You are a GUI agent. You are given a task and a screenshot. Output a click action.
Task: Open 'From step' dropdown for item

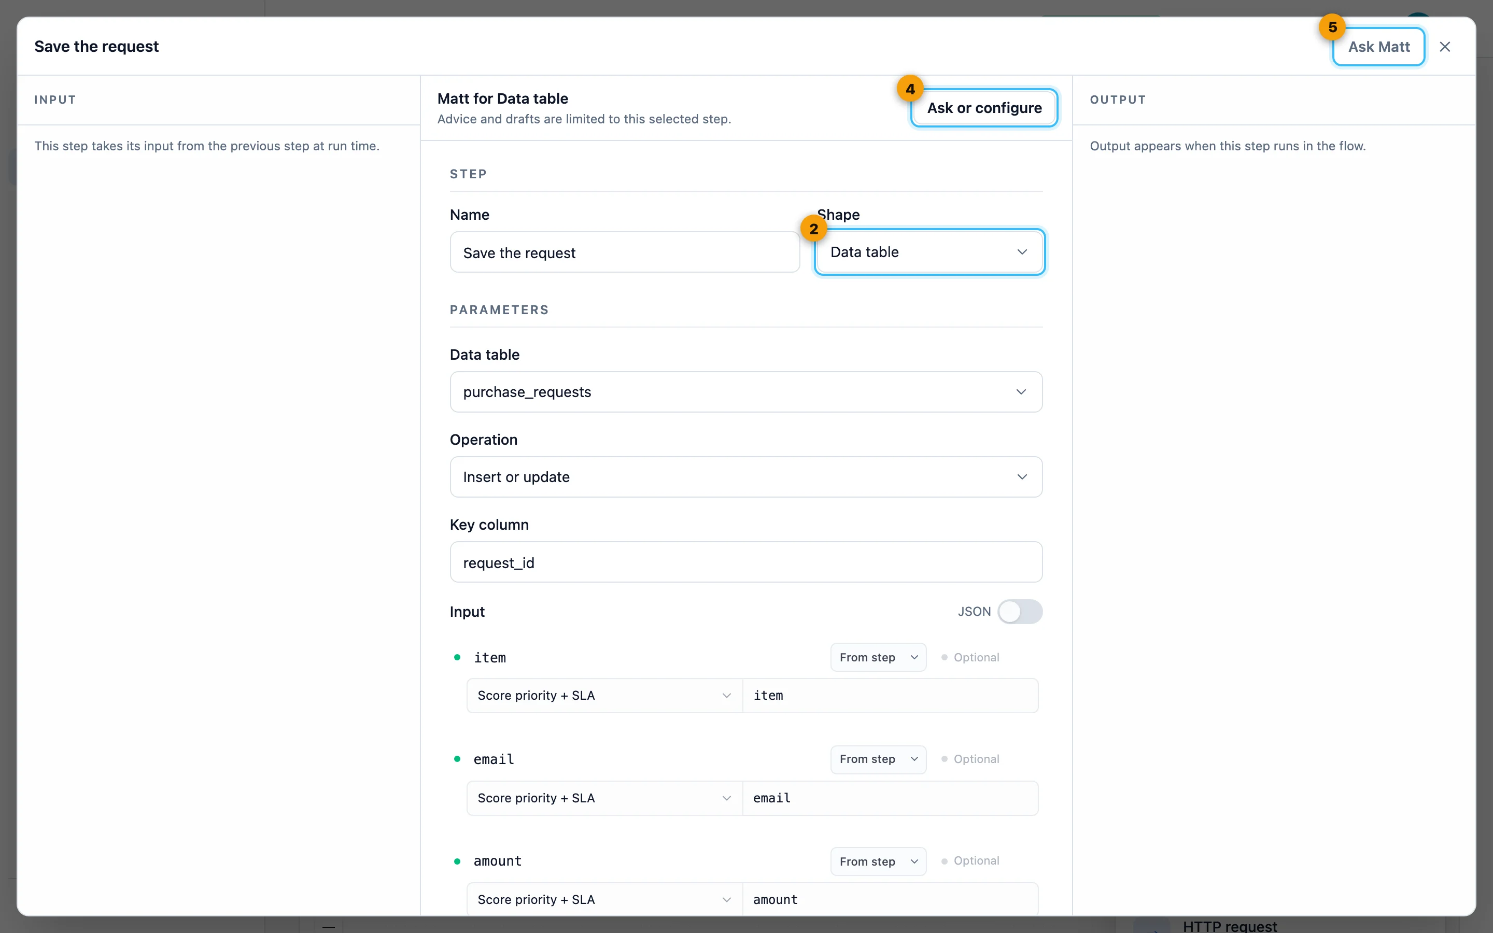click(878, 657)
